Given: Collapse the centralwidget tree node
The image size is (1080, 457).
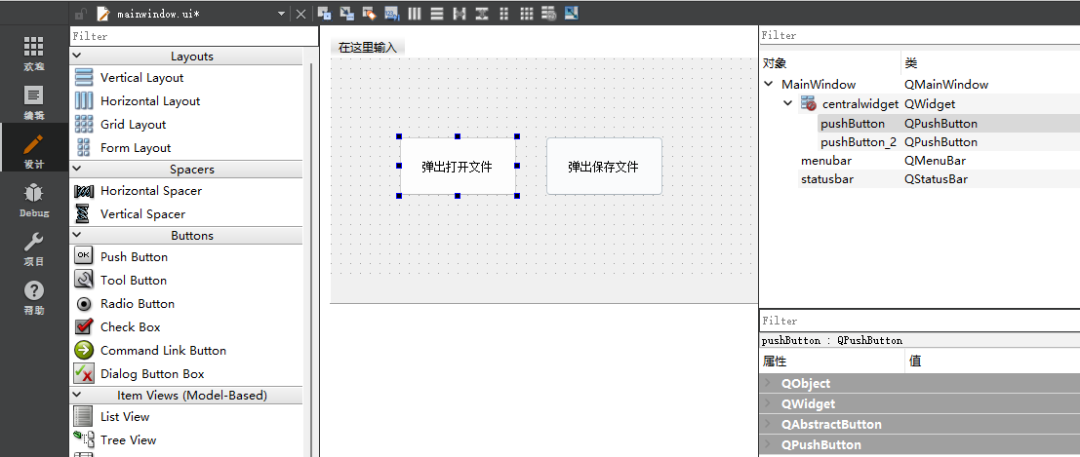Looking at the screenshot, I should coord(788,103).
